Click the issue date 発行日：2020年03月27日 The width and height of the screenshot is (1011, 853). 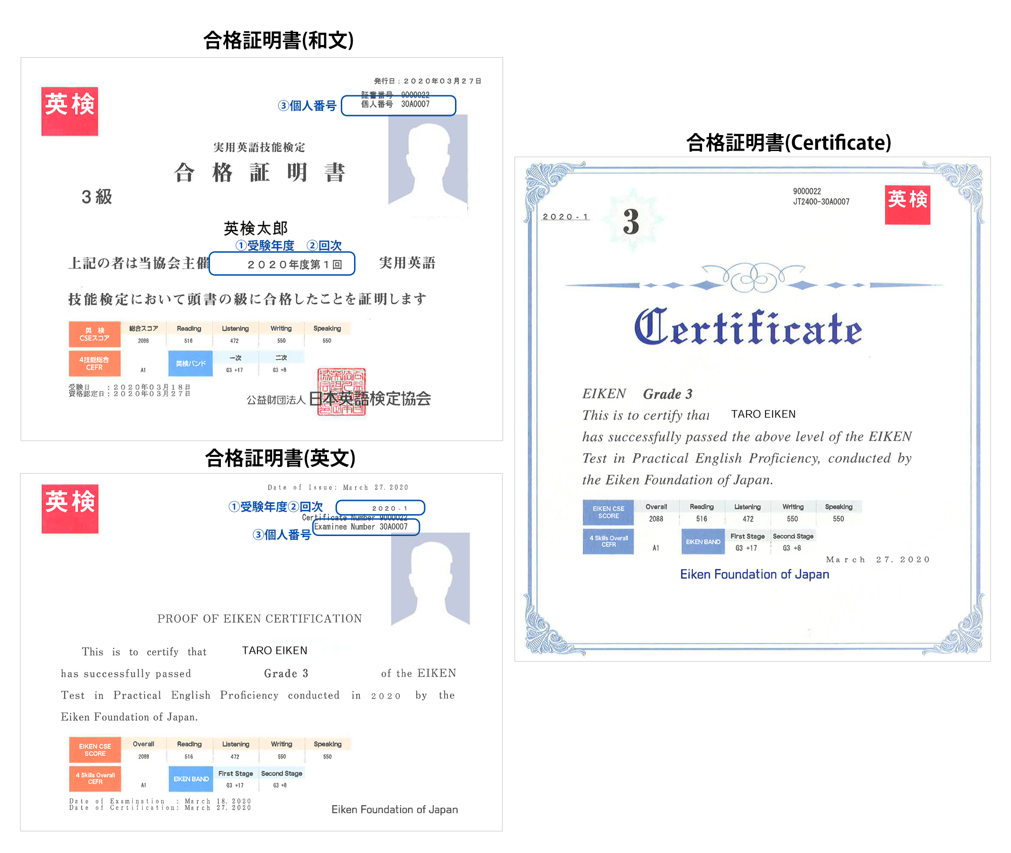tap(428, 81)
